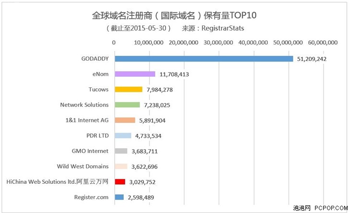Viewport: 350px width, 213px height.
Task: Click the Tucows category label
Action: [99, 90]
